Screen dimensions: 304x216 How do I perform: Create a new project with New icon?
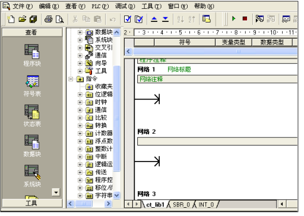pyautogui.click(x=11, y=19)
